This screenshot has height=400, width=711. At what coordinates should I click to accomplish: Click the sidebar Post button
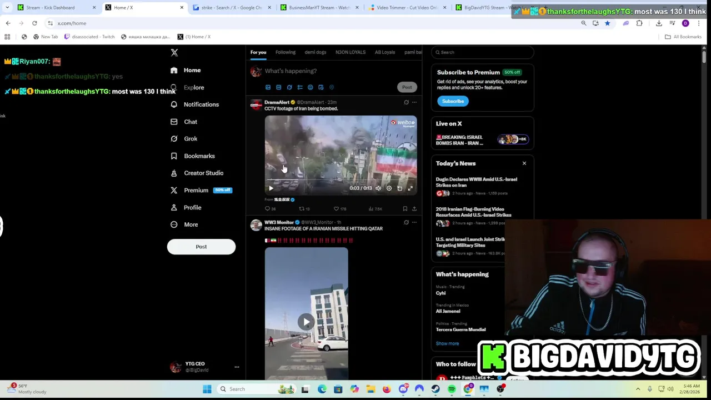(x=201, y=247)
